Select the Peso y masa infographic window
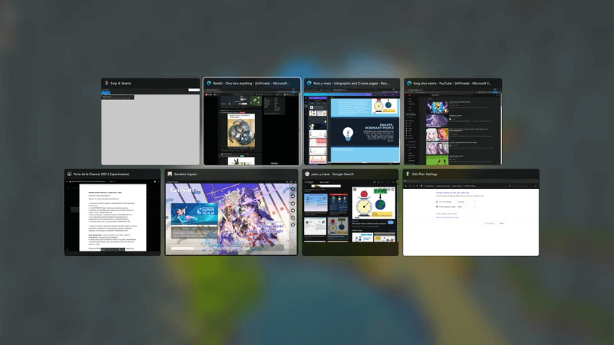 pyautogui.click(x=351, y=126)
